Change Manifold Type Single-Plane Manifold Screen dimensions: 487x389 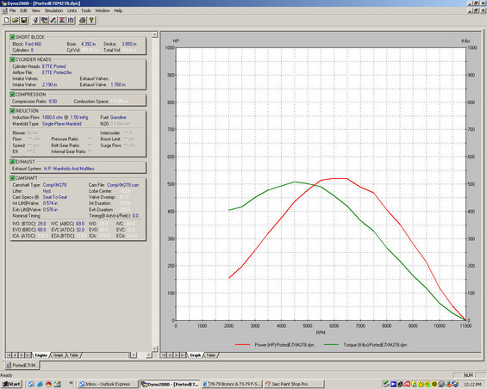[x=62, y=124]
